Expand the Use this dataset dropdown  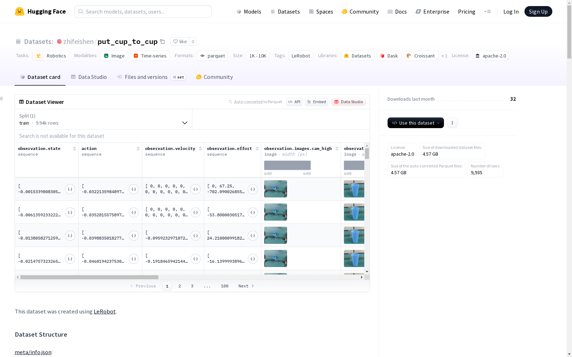click(416, 123)
